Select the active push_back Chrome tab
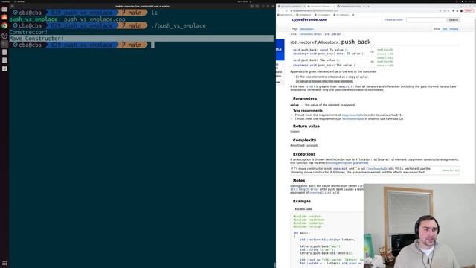 pyautogui.click(x=321, y=6)
